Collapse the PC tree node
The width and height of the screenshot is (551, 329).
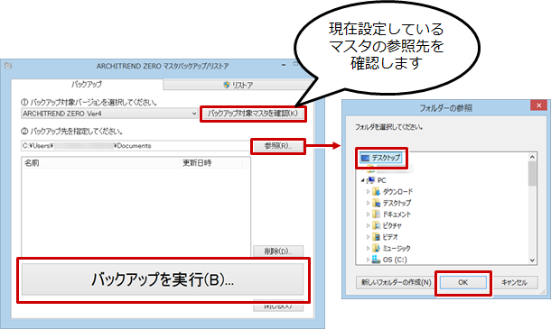pos(362,180)
